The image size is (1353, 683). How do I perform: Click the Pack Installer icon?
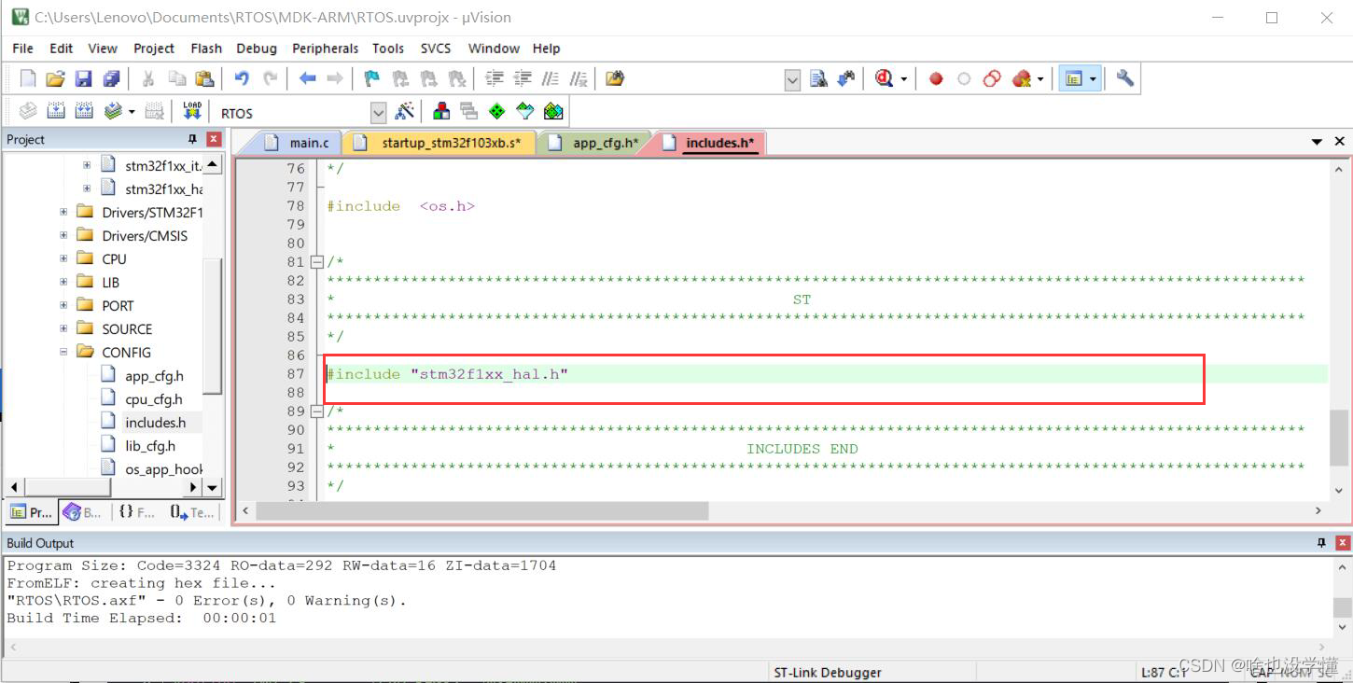(553, 111)
